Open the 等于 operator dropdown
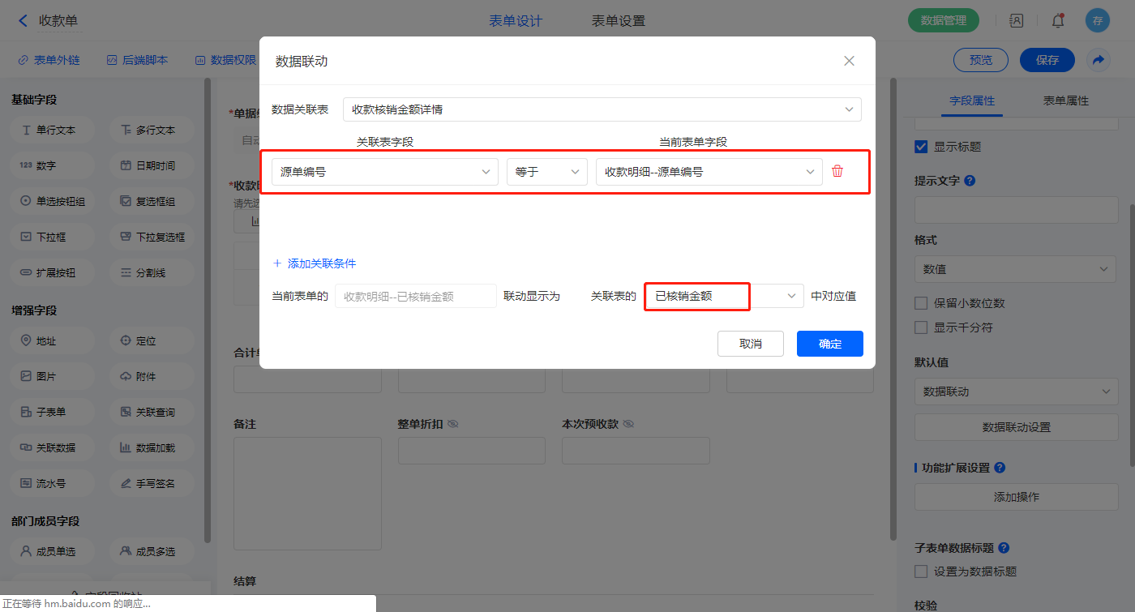Viewport: 1135px width, 612px height. coord(546,172)
